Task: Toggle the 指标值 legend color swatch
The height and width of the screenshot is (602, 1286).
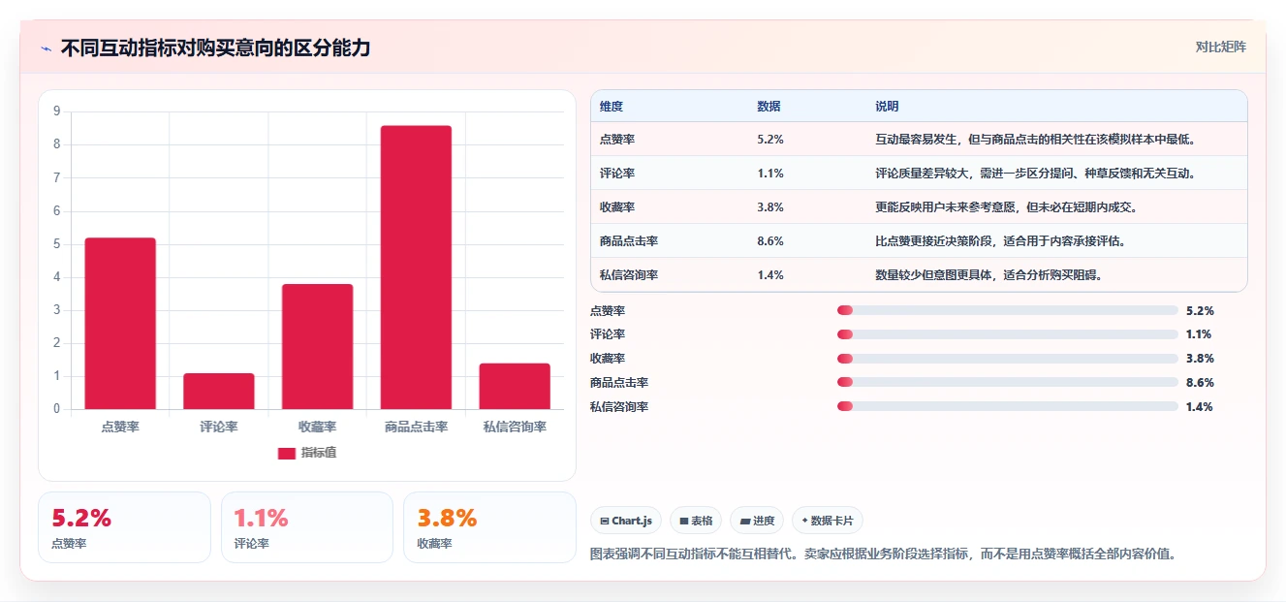Action: (286, 453)
